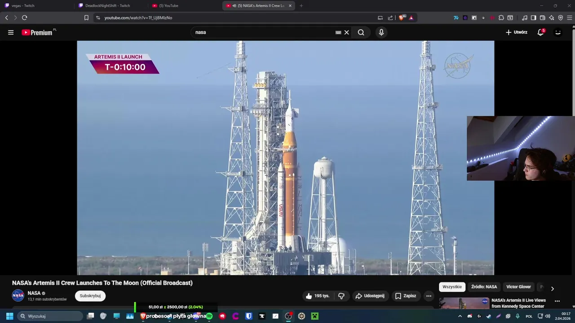Clear the 'nasa' search text with the X
This screenshot has width=575, height=323.
coord(346,32)
